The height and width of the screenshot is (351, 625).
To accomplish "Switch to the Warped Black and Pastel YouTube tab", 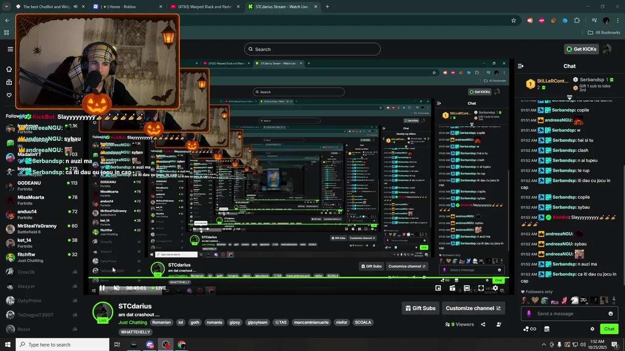I will 205,7.
